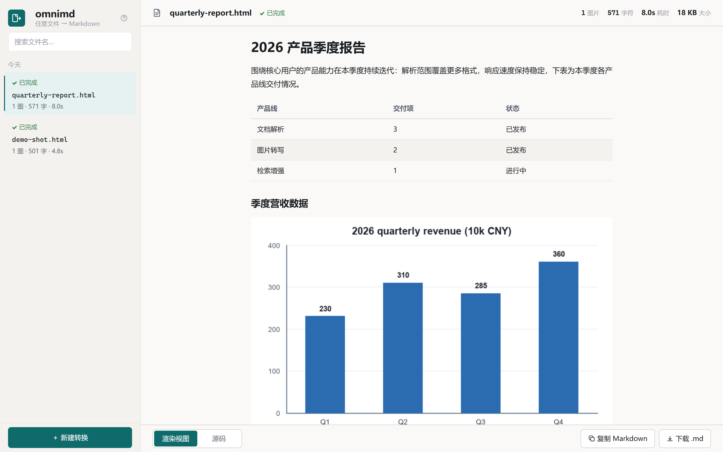Click the omnimd logo icon
The height and width of the screenshot is (452, 723).
(x=16, y=18)
